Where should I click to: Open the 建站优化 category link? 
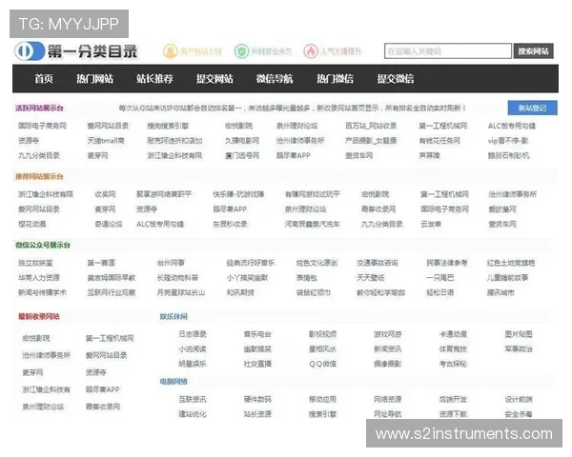pos(193,414)
